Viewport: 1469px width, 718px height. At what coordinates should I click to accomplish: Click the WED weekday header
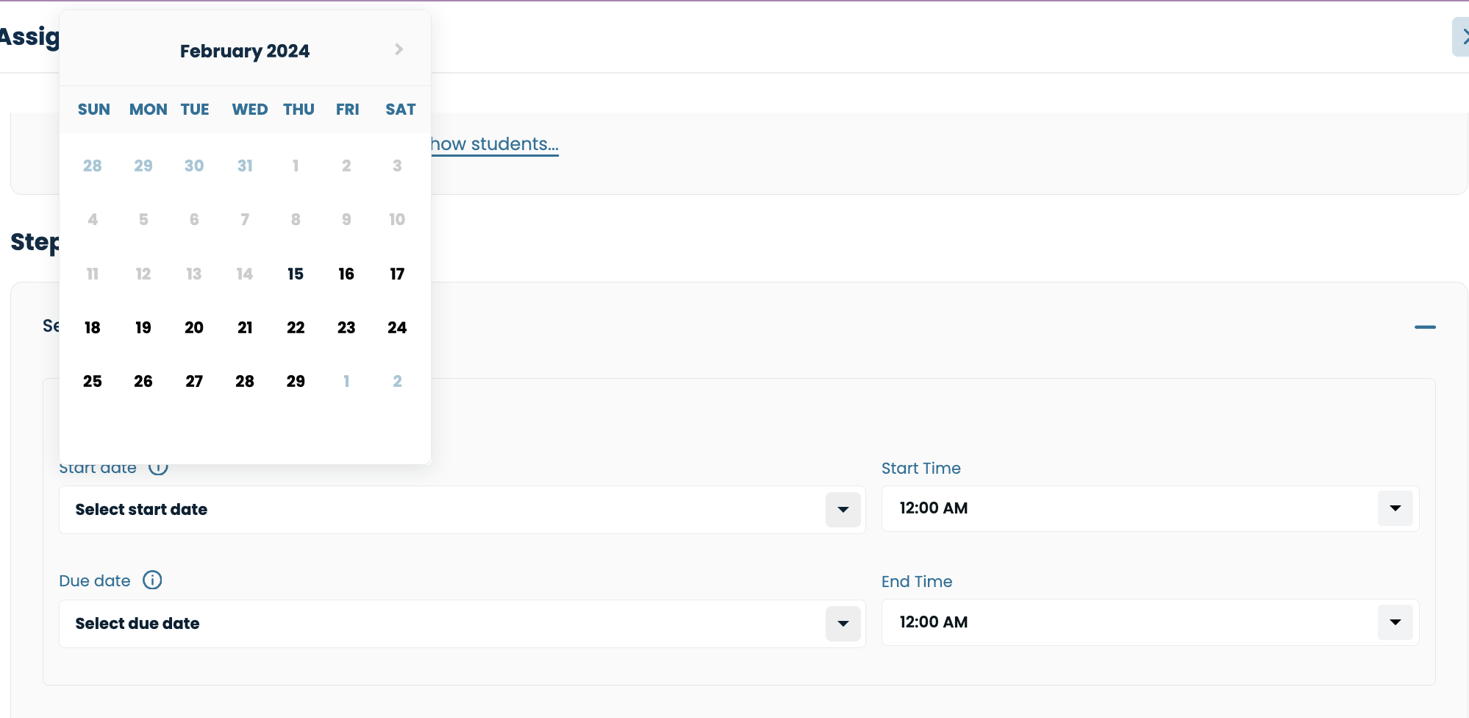tap(250, 110)
